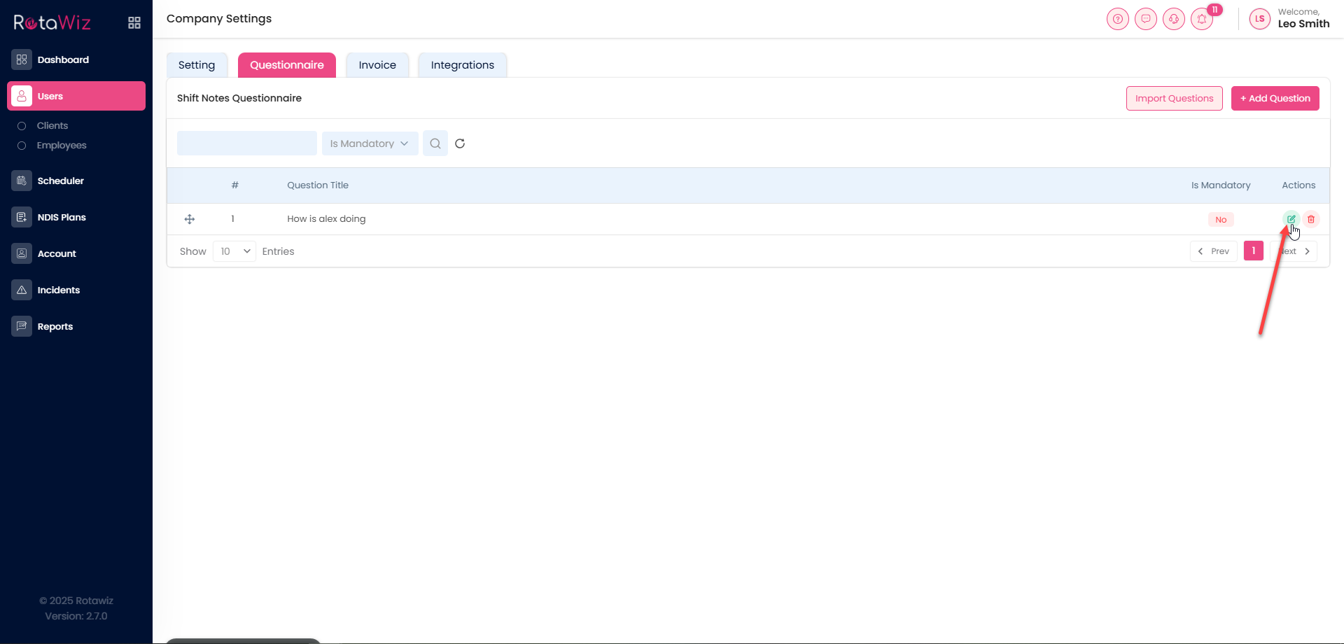Screen dimensions: 1344x644
Task: Switch to the Invoice tab
Action: click(377, 65)
